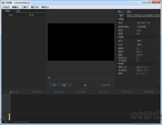Add a new subtitle tab with plus button
The height and width of the screenshot is (125, 162).
click(x=18, y=11)
